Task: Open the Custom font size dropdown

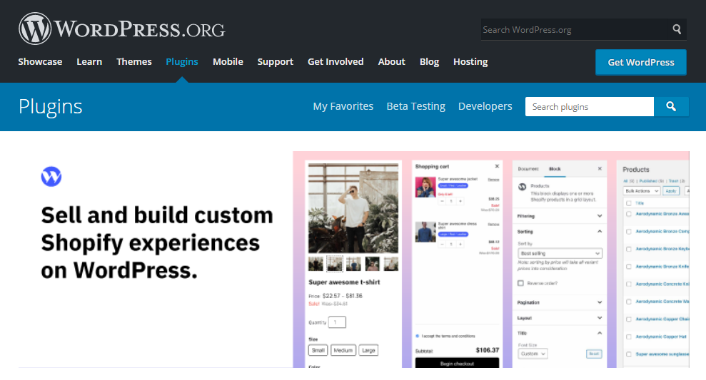Action: tap(533, 354)
